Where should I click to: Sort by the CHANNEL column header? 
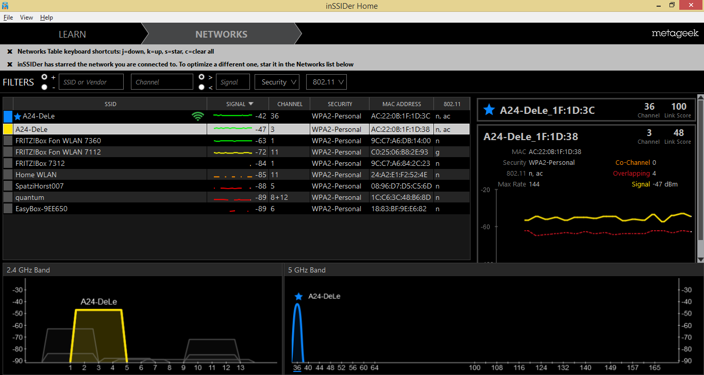290,104
